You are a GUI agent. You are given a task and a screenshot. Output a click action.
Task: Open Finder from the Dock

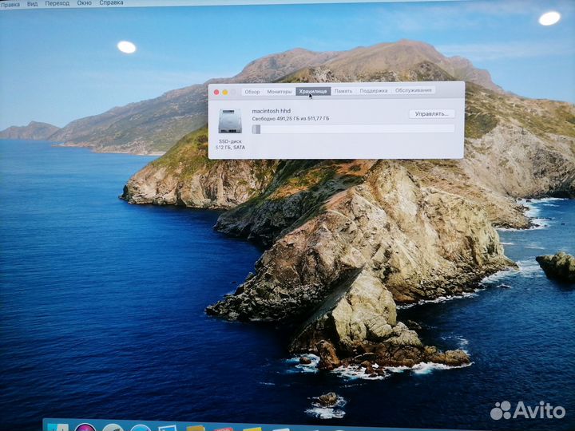click(x=57, y=428)
